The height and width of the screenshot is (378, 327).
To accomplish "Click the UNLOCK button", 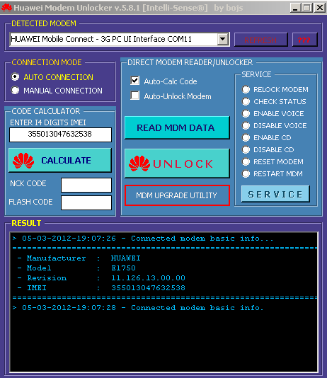I will pyautogui.click(x=177, y=164).
